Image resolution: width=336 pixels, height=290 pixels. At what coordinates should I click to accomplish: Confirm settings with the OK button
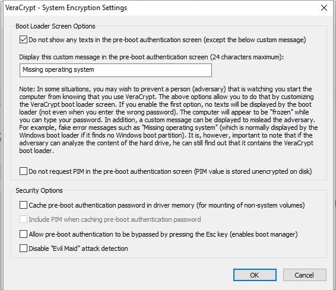click(255, 275)
